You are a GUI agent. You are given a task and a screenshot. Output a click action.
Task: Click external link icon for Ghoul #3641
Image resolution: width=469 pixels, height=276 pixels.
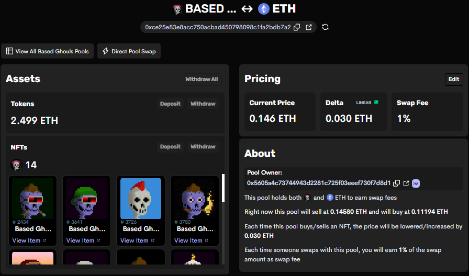click(x=98, y=240)
